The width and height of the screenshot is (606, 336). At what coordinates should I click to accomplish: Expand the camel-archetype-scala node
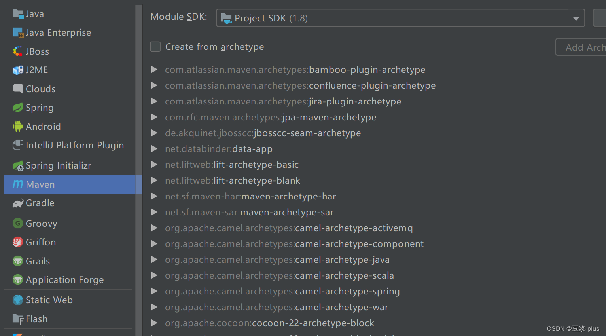155,275
